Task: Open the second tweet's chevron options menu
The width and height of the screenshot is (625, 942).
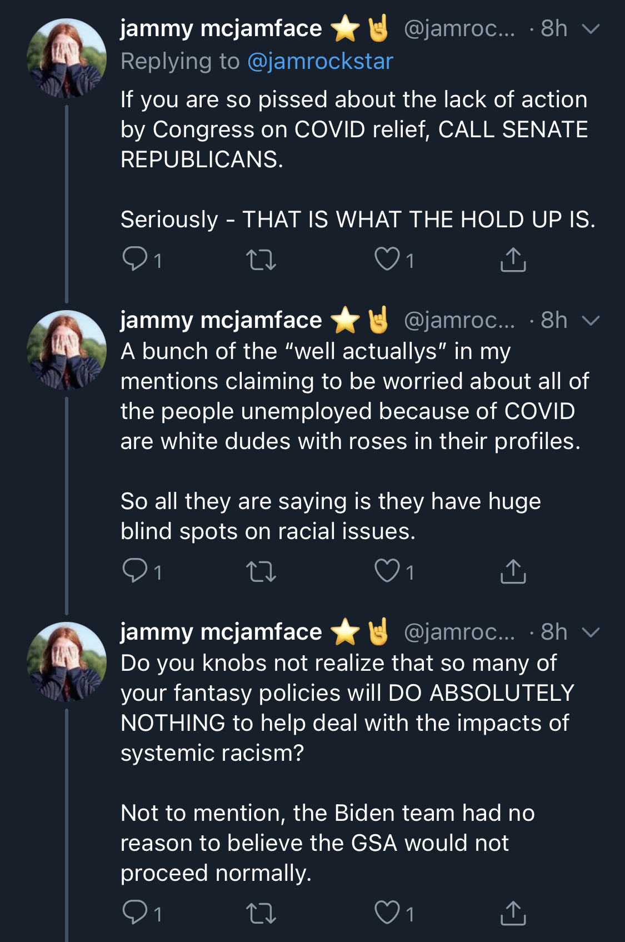Action: (591, 321)
